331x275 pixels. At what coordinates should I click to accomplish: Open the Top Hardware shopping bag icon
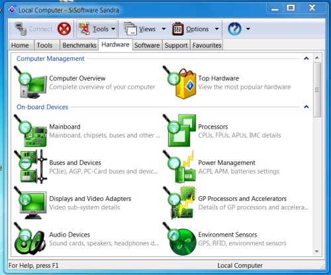coord(179,82)
